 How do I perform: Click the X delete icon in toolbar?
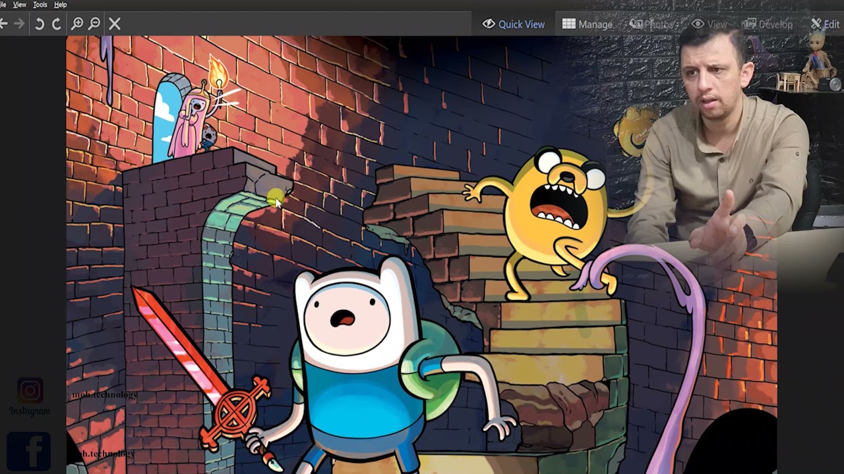(115, 24)
